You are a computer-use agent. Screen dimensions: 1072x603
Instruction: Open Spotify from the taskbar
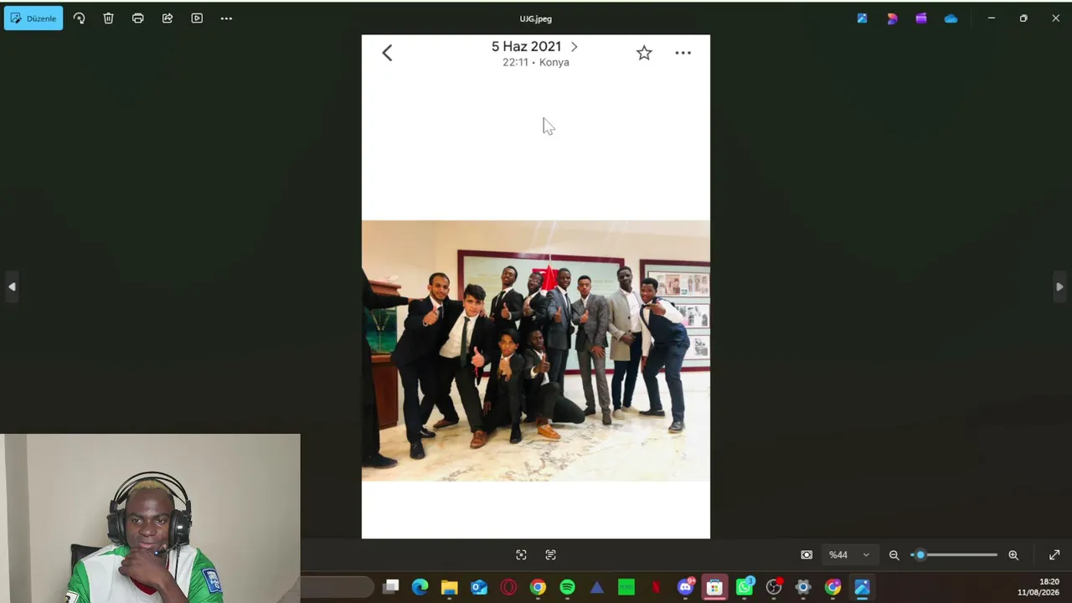(567, 587)
